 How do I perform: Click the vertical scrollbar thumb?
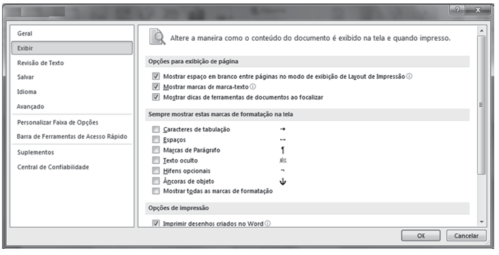click(481, 105)
